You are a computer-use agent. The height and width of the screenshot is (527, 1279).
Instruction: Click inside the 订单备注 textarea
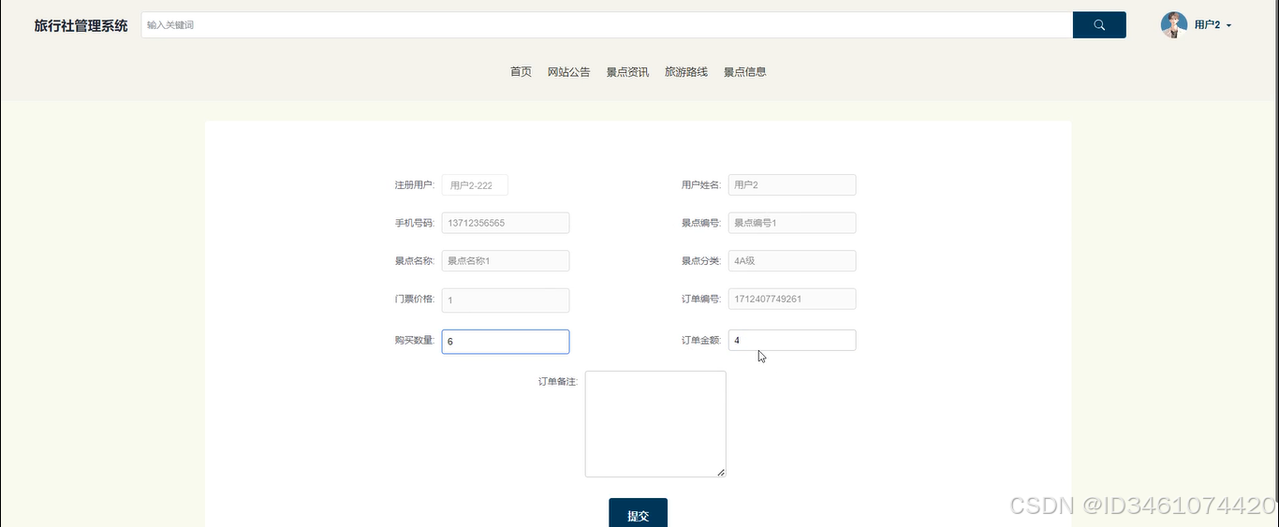[655, 424]
